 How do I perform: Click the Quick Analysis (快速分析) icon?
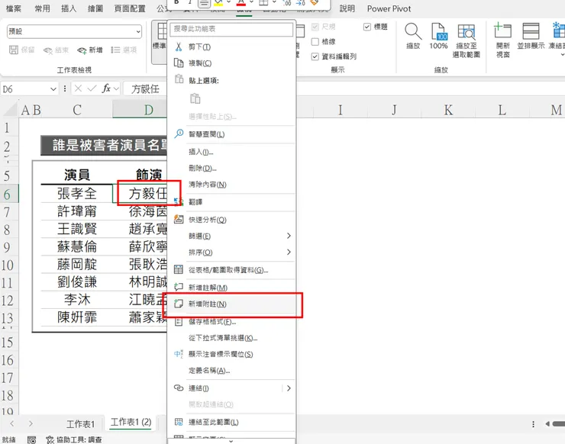[x=179, y=219]
